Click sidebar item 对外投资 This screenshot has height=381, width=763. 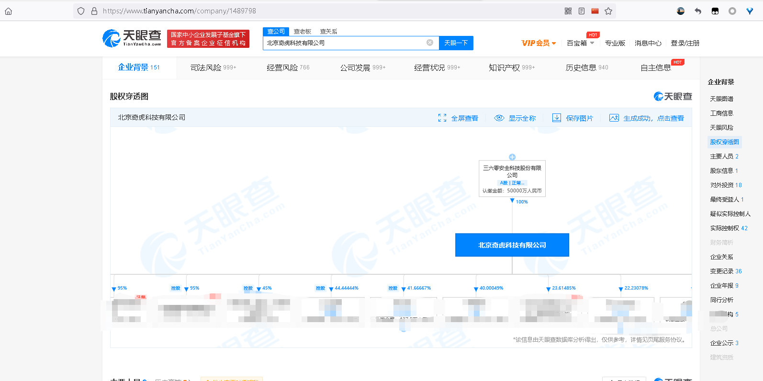tap(726, 185)
